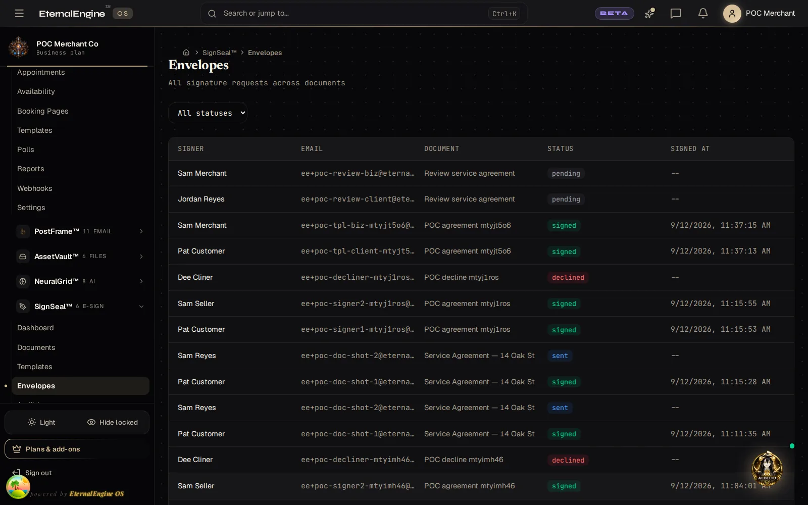Click the declined badge for POC decline mtyj1ros
The height and width of the screenshot is (505, 808).
[568, 277]
